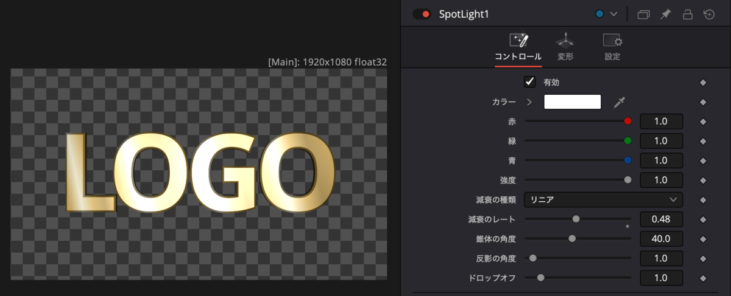Open the tile color dropdown for SpotLight1

[x=613, y=14]
